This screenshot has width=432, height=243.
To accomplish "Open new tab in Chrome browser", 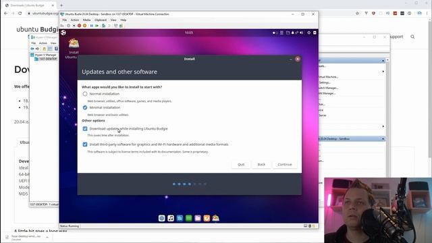I will click(61, 5).
